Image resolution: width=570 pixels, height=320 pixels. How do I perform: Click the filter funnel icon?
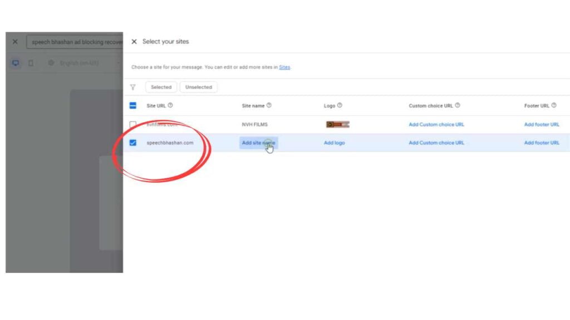[x=132, y=87]
